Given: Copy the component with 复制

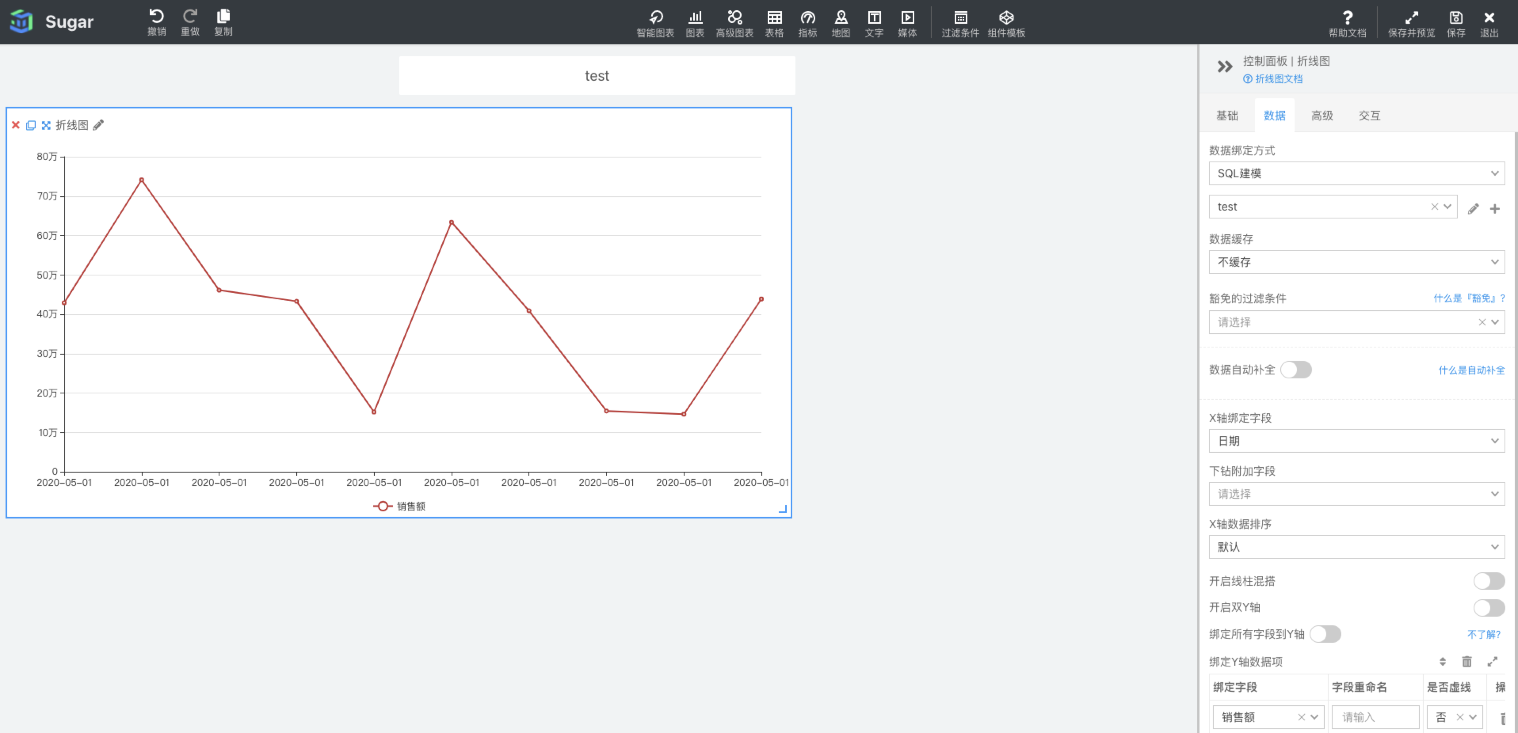Looking at the screenshot, I should (x=223, y=23).
